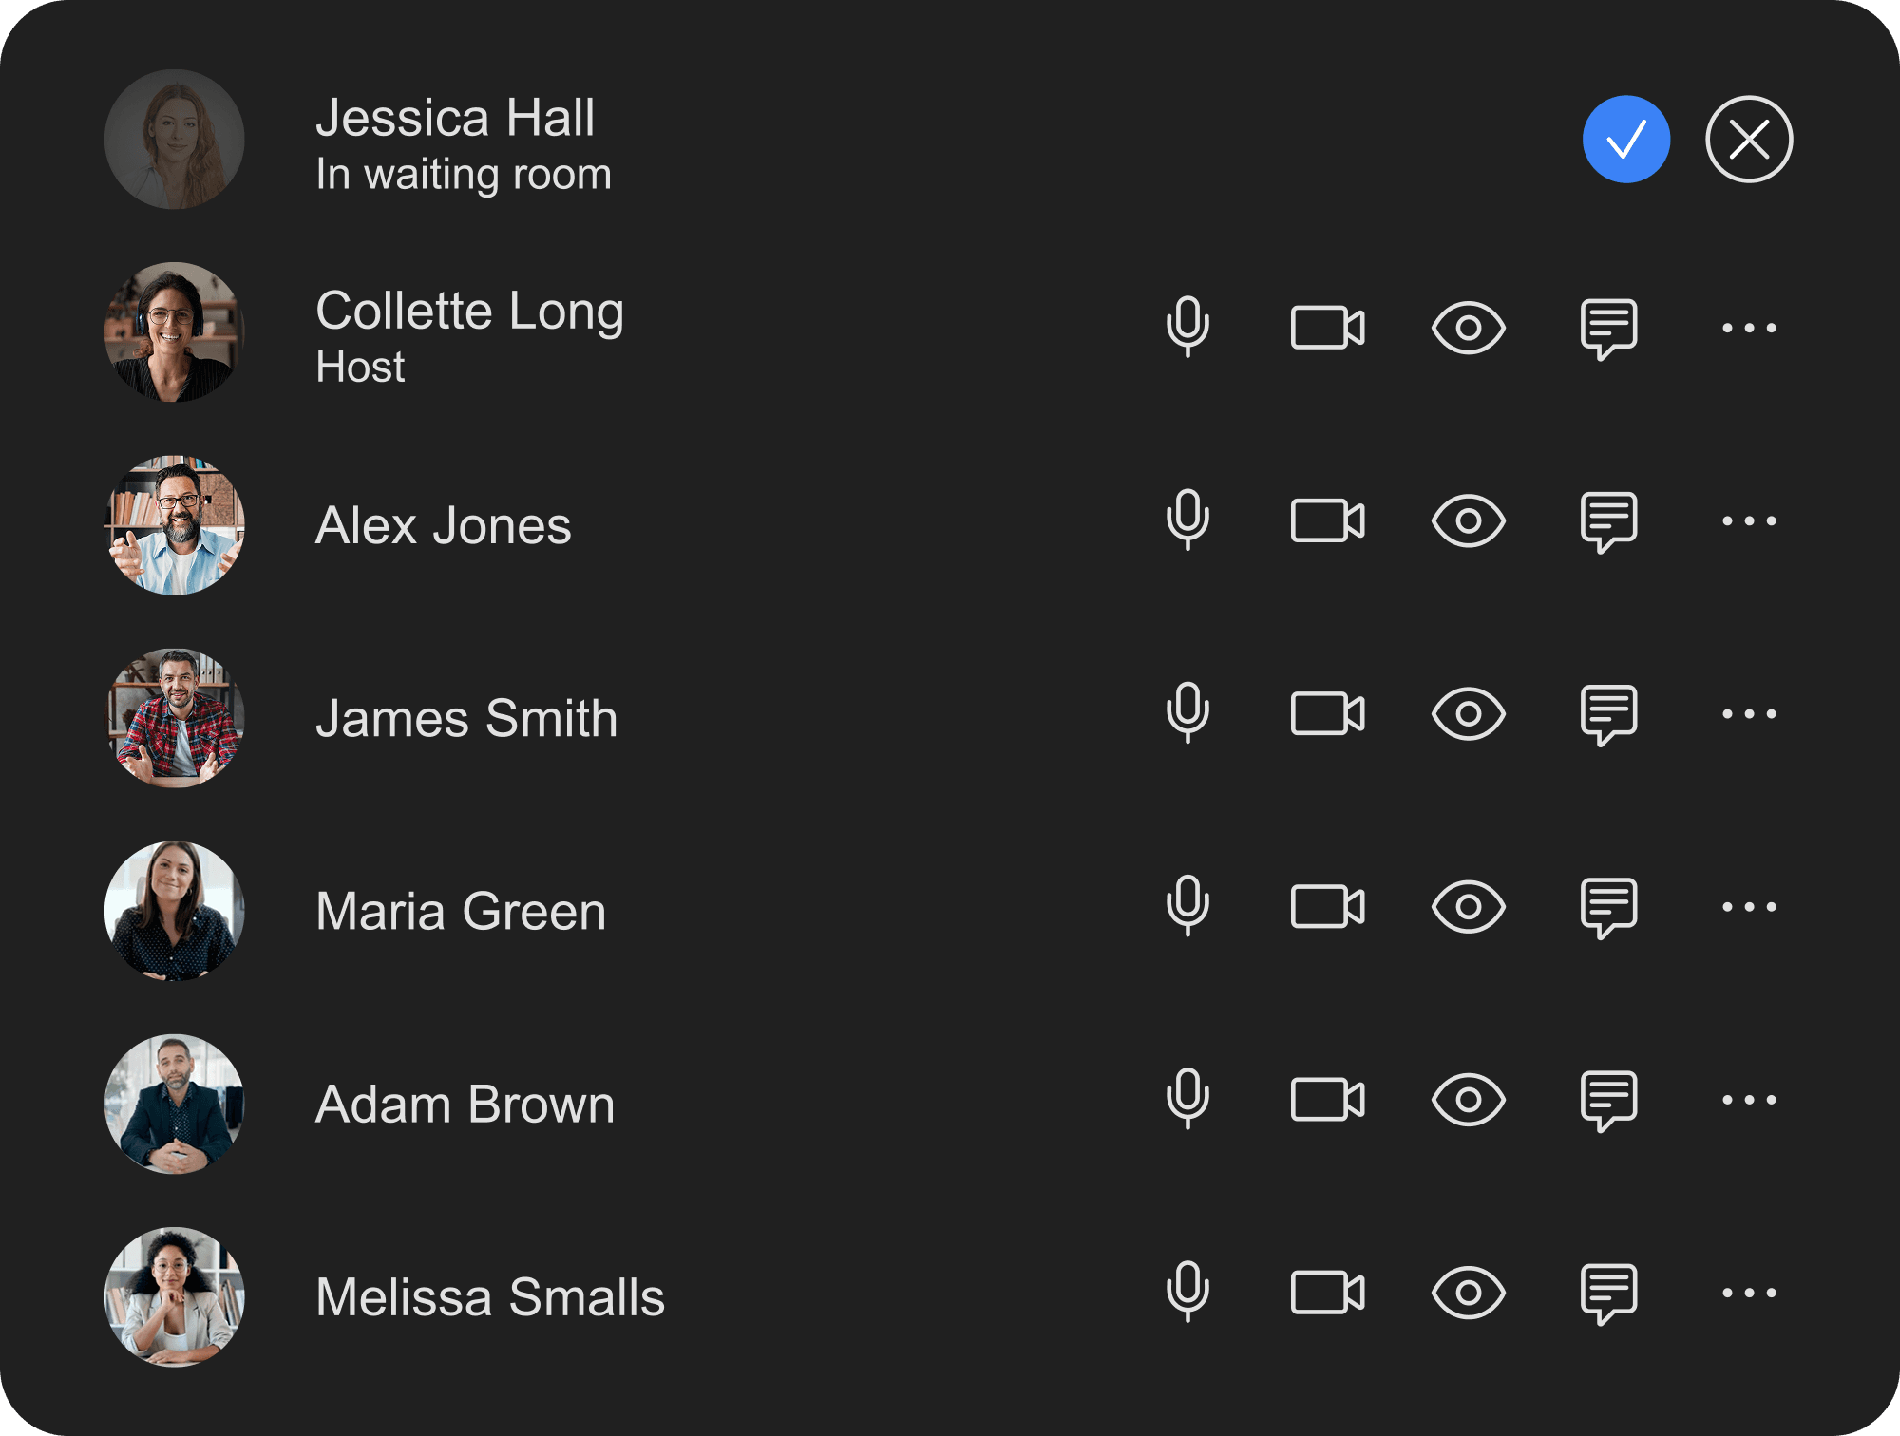Admit Jessica Hall from the waiting room

(x=1626, y=139)
